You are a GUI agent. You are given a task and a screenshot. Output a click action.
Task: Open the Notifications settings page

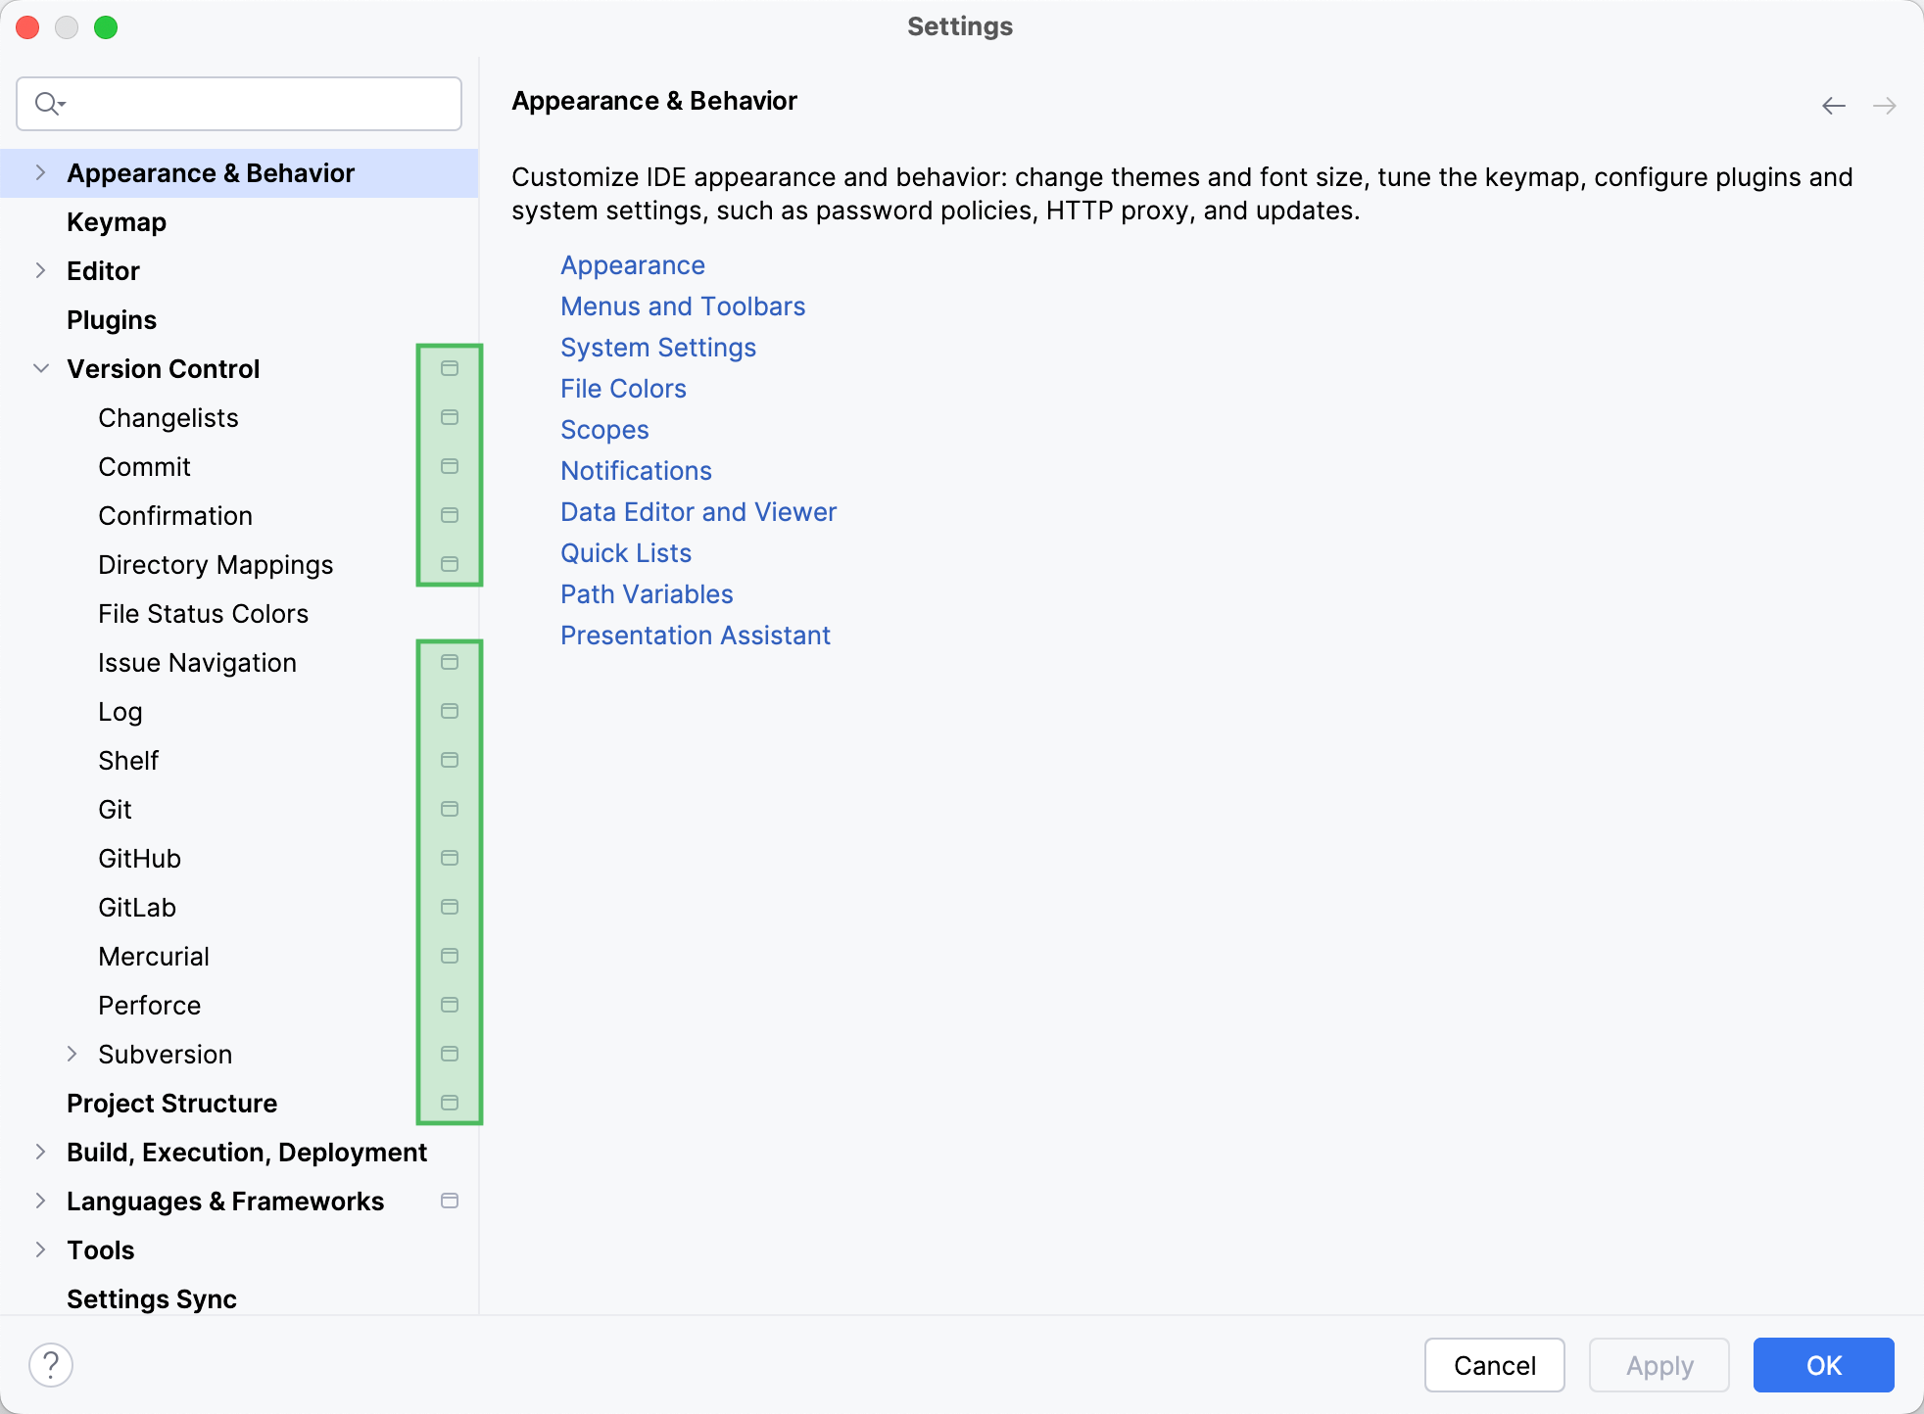tap(634, 469)
